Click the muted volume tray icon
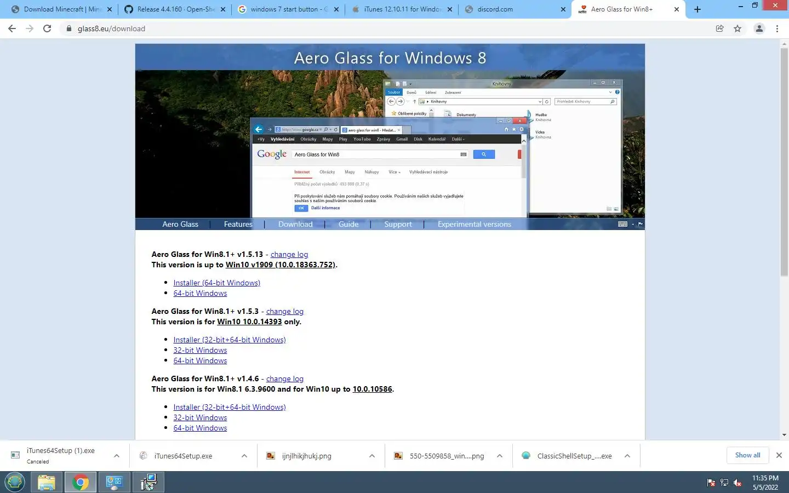Viewport: 789px width, 493px height. (x=737, y=483)
